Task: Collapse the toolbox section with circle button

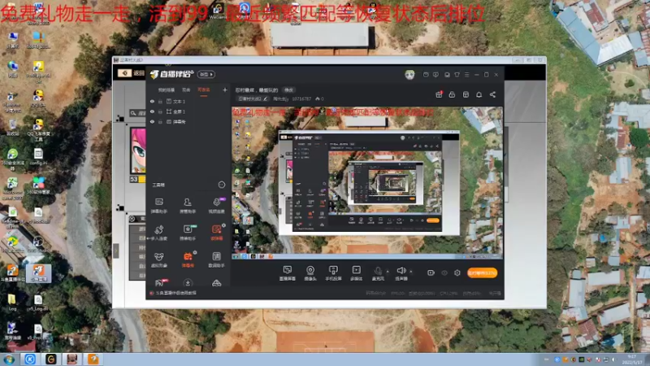Action: coord(221,185)
